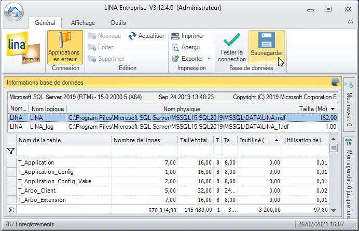This screenshot has height=231, width=359.
Task: Sort by Nom logique column
Action: tap(48, 109)
